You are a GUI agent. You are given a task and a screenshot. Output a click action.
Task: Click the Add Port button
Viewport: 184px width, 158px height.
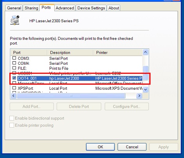click(x=32, y=107)
